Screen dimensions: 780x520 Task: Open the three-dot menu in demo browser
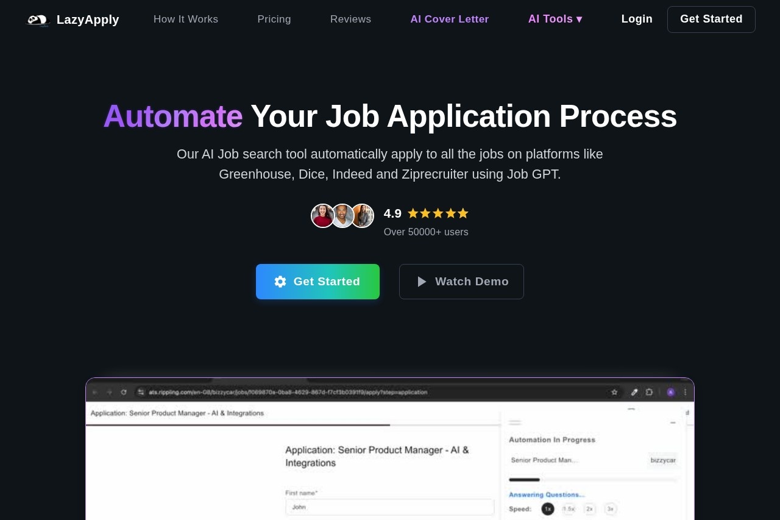click(685, 392)
